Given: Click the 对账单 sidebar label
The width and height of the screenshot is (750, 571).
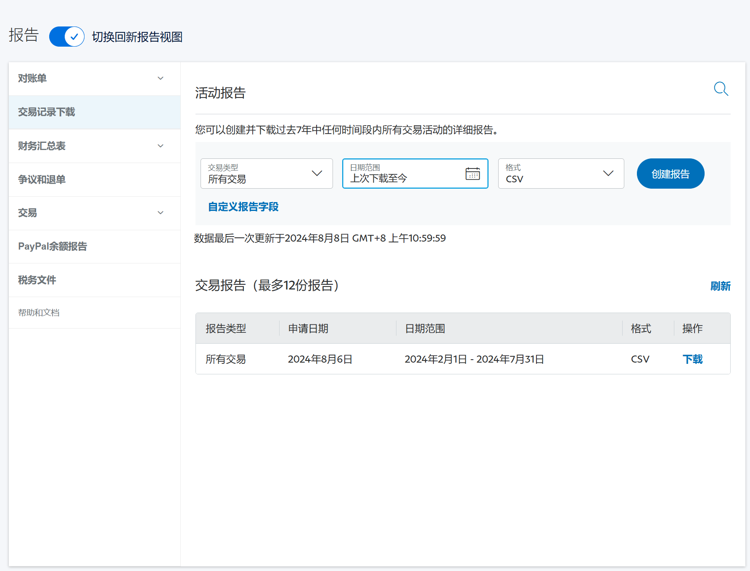Looking at the screenshot, I should pos(32,79).
